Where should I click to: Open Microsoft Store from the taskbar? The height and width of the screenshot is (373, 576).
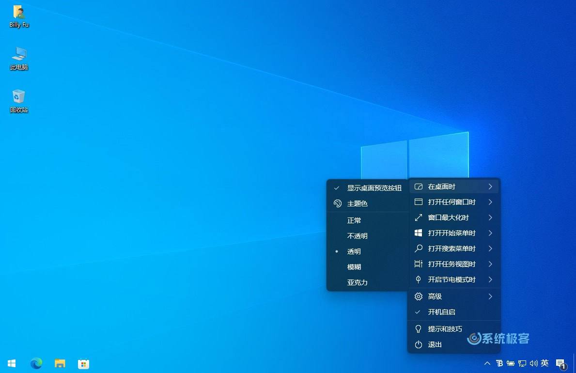click(x=83, y=363)
